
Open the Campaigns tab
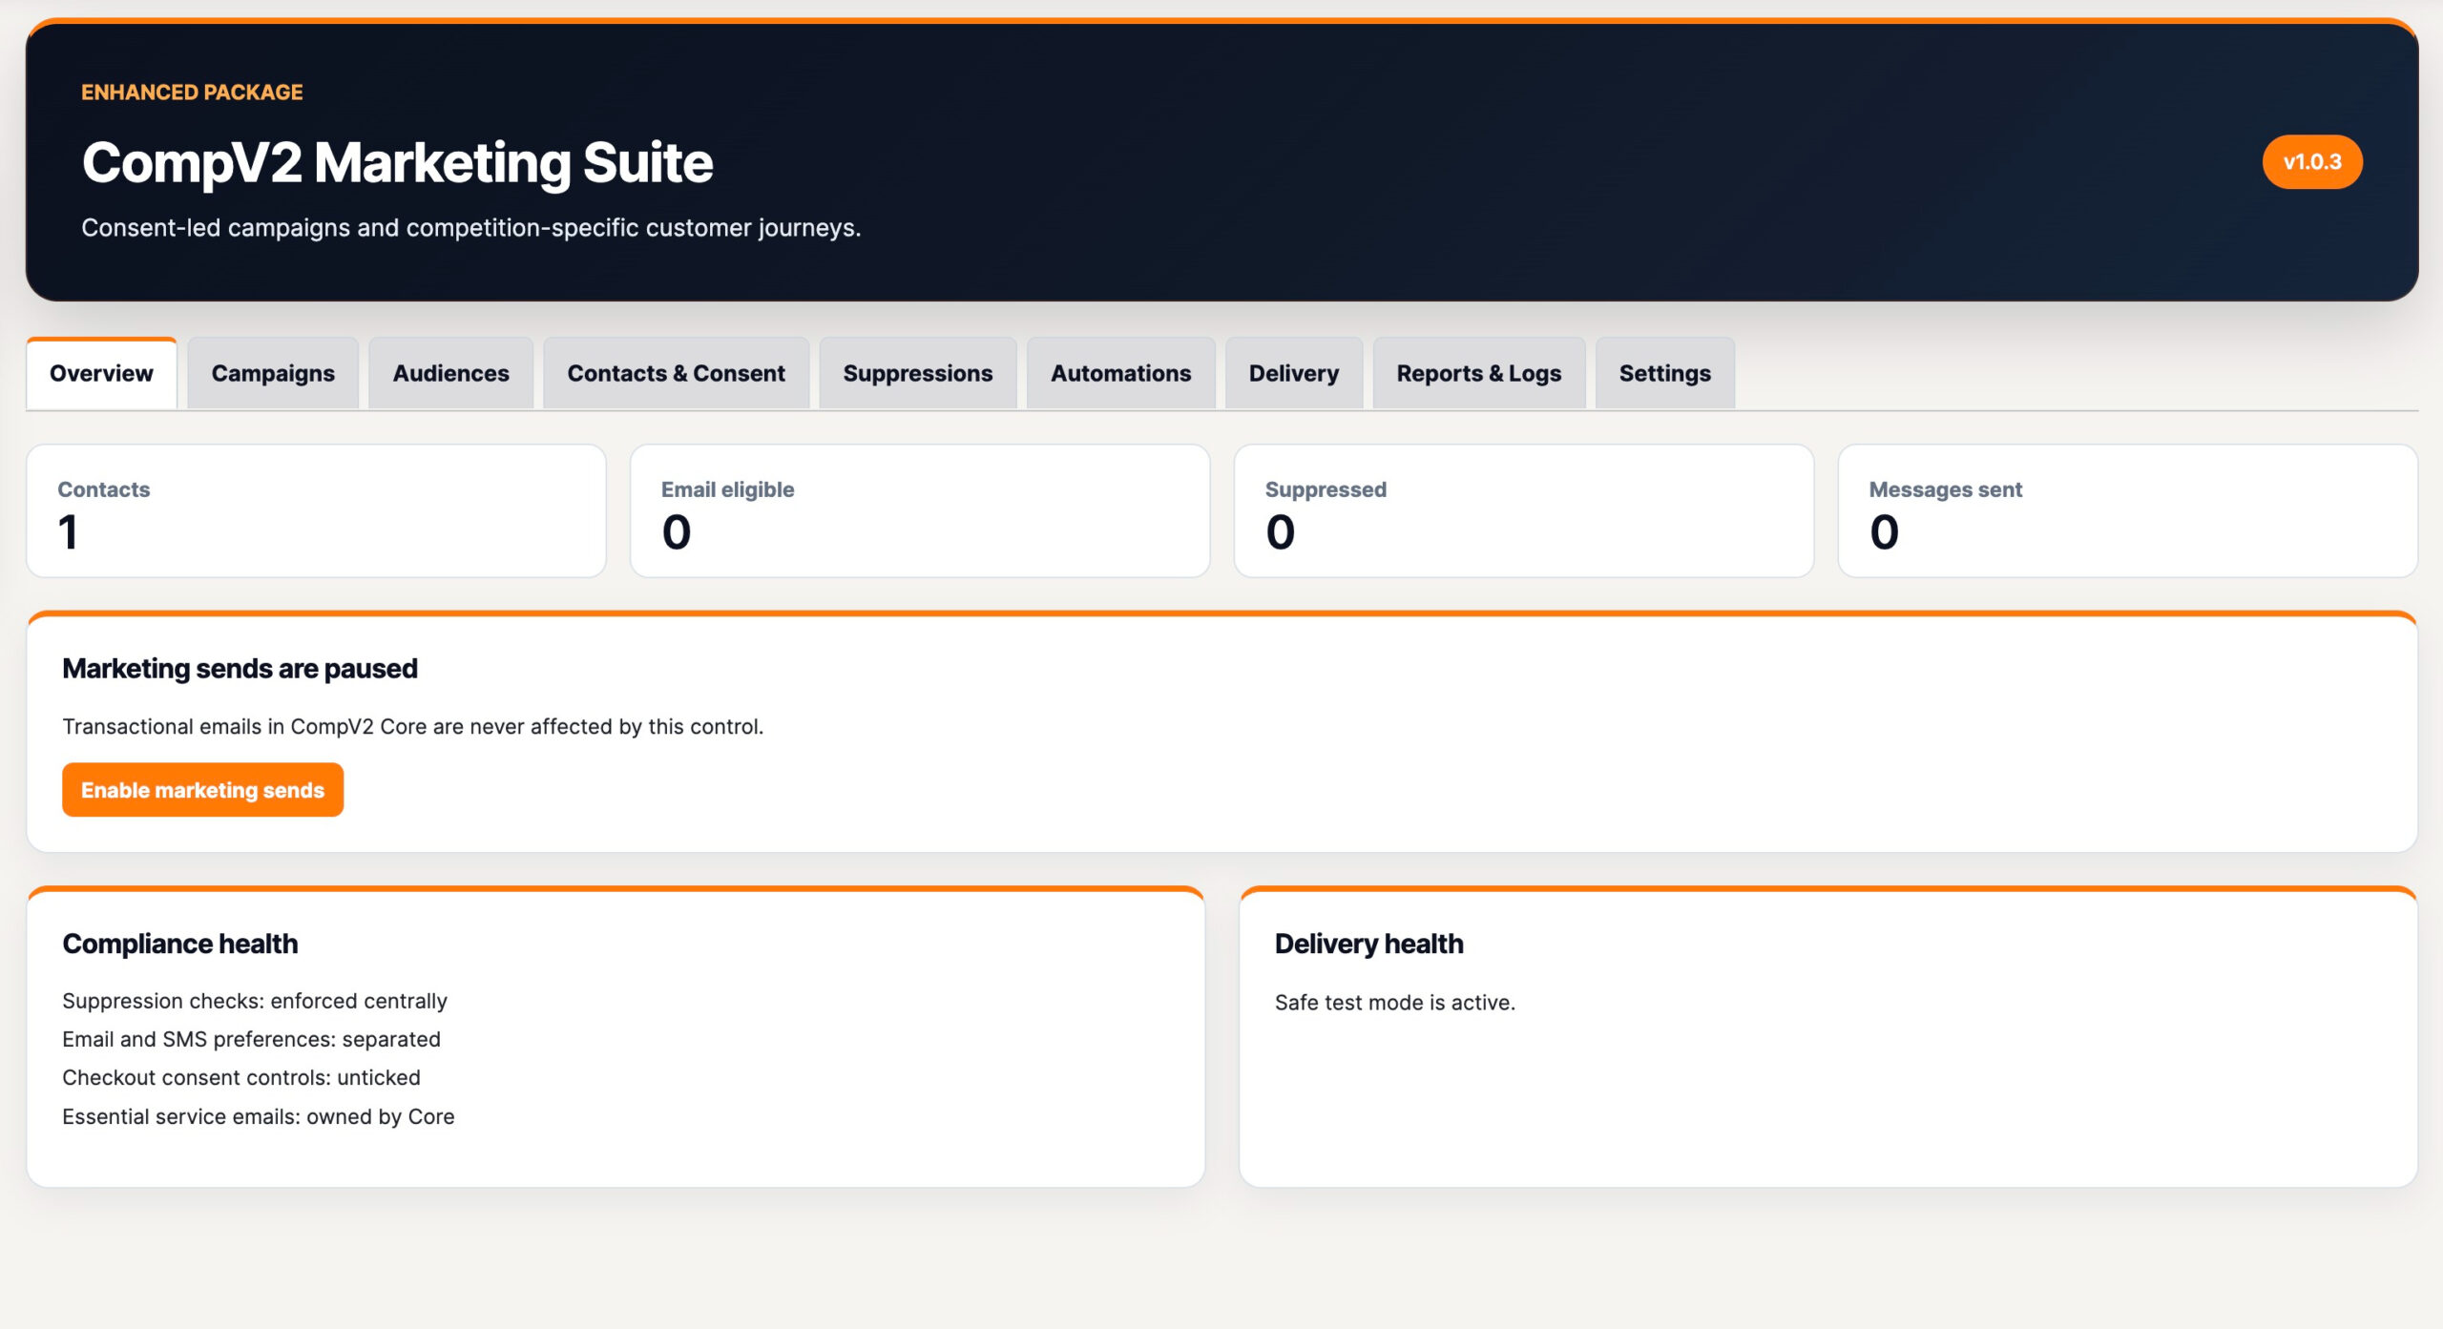point(273,373)
